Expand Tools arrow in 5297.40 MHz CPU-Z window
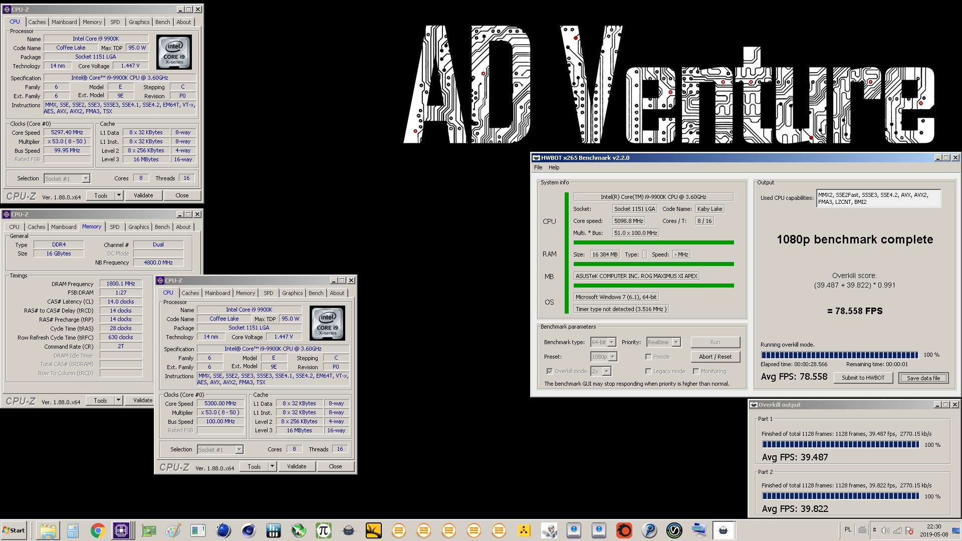Screen dimensions: 962x541 tap(119, 195)
